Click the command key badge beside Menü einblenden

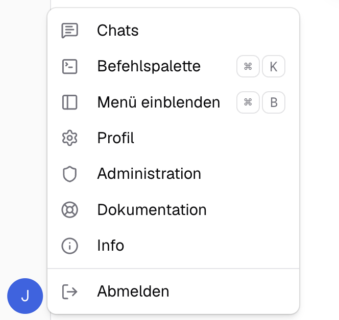(x=248, y=102)
